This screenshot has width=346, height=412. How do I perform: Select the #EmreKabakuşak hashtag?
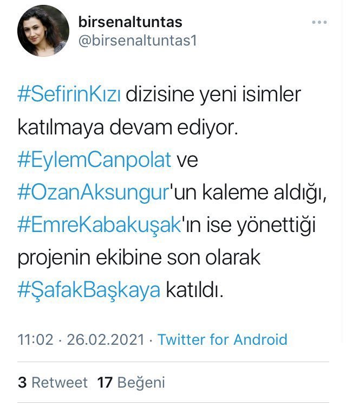(x=99, y=225)
